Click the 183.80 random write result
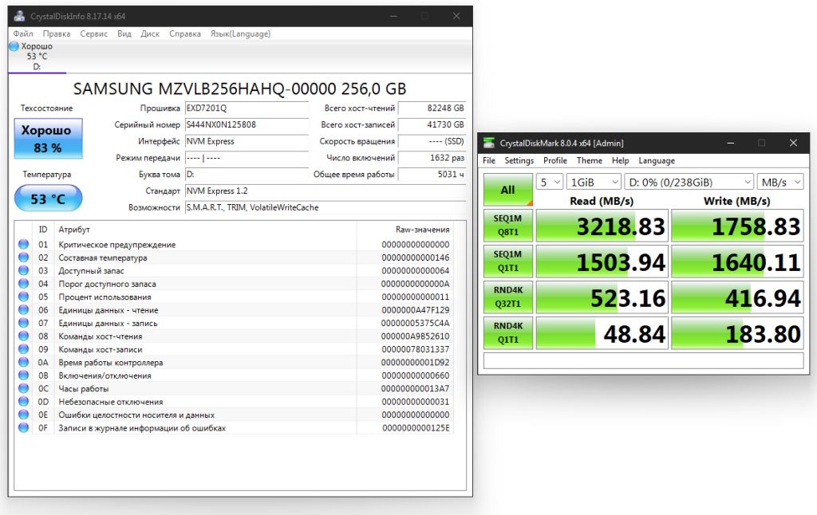This screenshot has width=817, height=515. coord(737,332)
